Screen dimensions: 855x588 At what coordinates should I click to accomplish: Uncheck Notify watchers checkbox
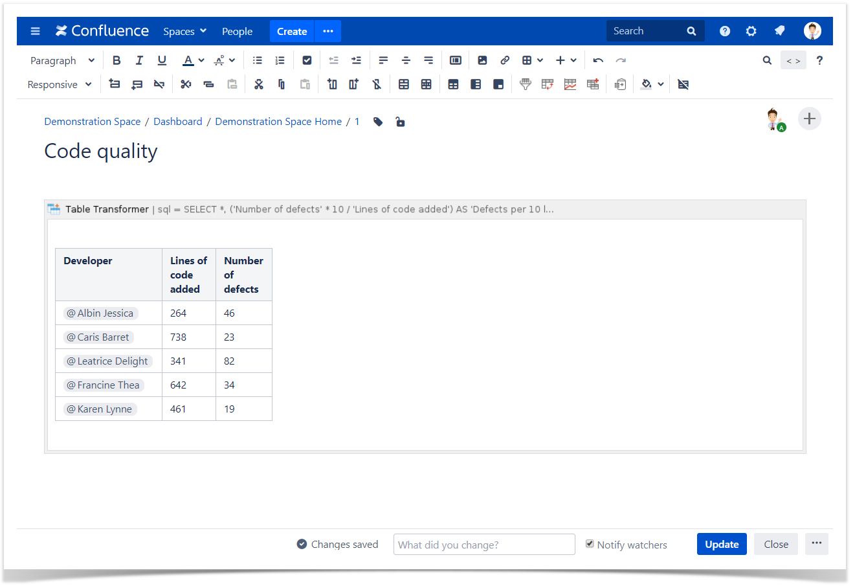tap(590, 544)
